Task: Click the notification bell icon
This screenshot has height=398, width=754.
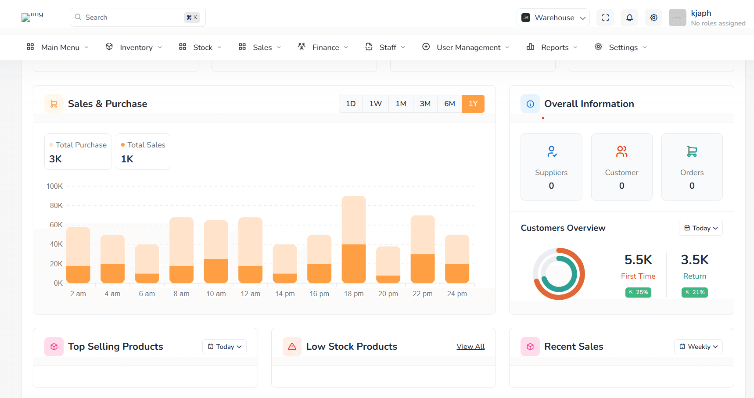Action: click(629, 18)
